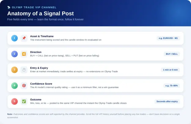Click the target bullseye icon for Confidence Score
191x124 pixels.
point(24,86)
